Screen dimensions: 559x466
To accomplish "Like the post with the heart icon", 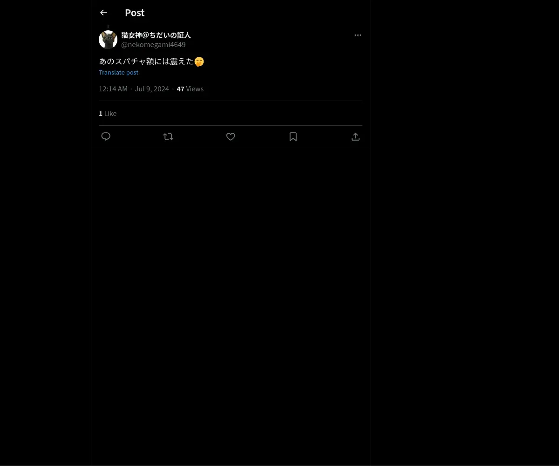I will pyautogui.click(x=231, y=137).
